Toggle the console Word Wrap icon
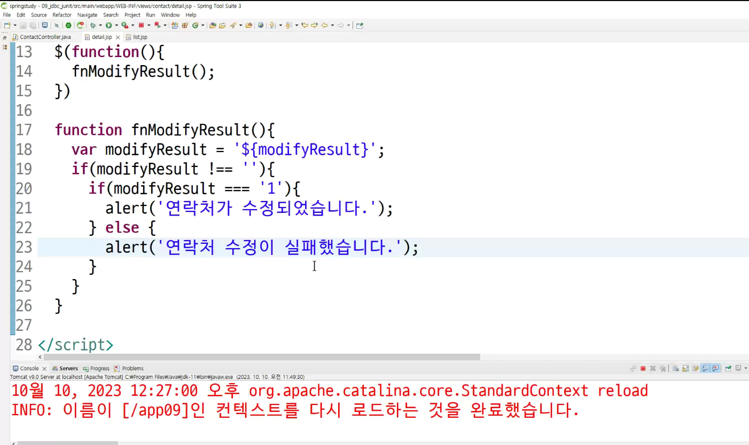 click(696, 368)
